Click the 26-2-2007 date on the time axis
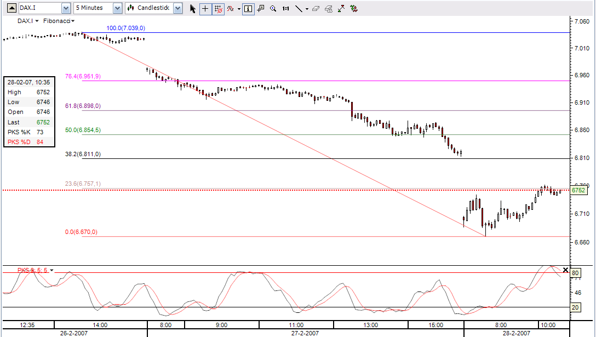 tap(74, 333)
